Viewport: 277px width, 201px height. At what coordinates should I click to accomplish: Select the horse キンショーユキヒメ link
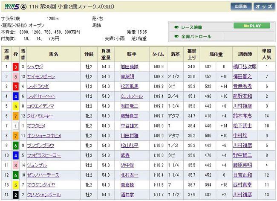click(x=44, y=136)
